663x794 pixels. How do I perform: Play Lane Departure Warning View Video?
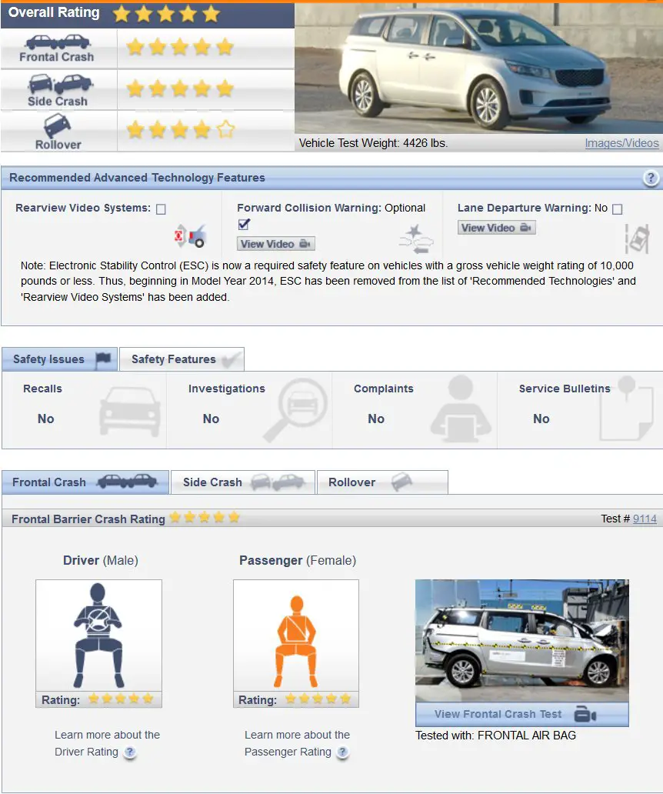497,228
